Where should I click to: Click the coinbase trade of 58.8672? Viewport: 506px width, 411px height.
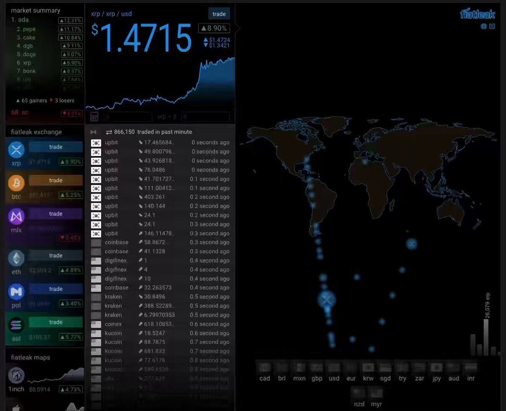point(160,242)
